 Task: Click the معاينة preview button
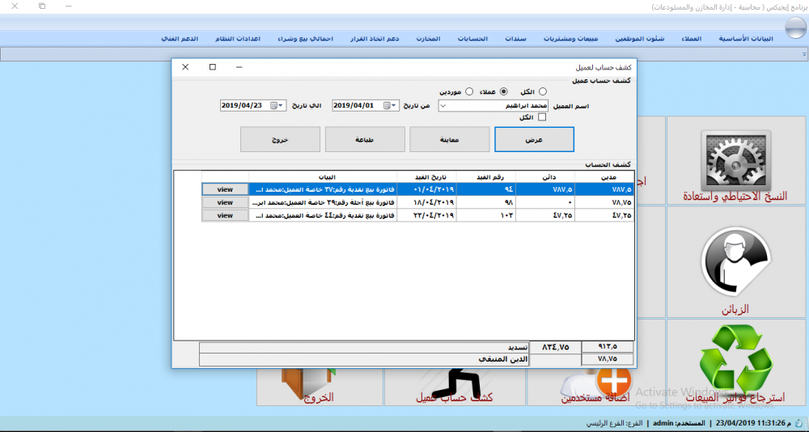click(x=449, y=139)
